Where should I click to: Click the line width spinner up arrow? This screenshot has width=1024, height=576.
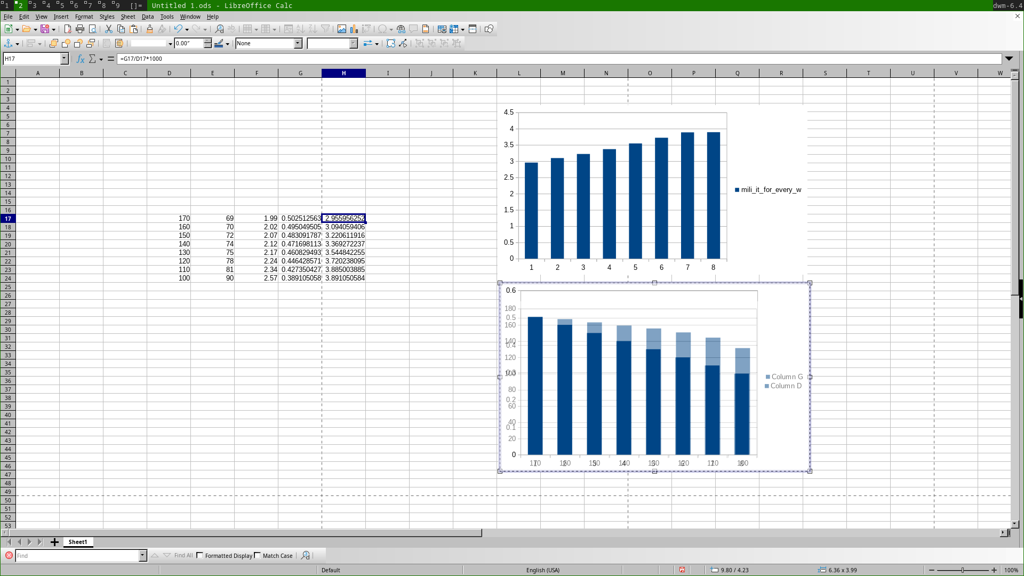(x=208, y=41)
